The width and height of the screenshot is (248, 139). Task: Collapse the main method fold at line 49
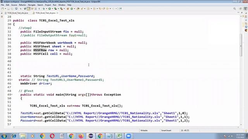12,95
